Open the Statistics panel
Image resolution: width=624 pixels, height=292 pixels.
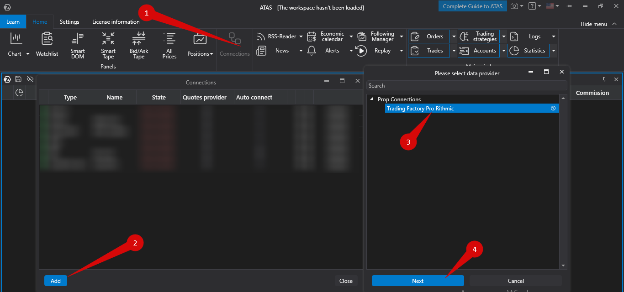(x=529, y=51)
